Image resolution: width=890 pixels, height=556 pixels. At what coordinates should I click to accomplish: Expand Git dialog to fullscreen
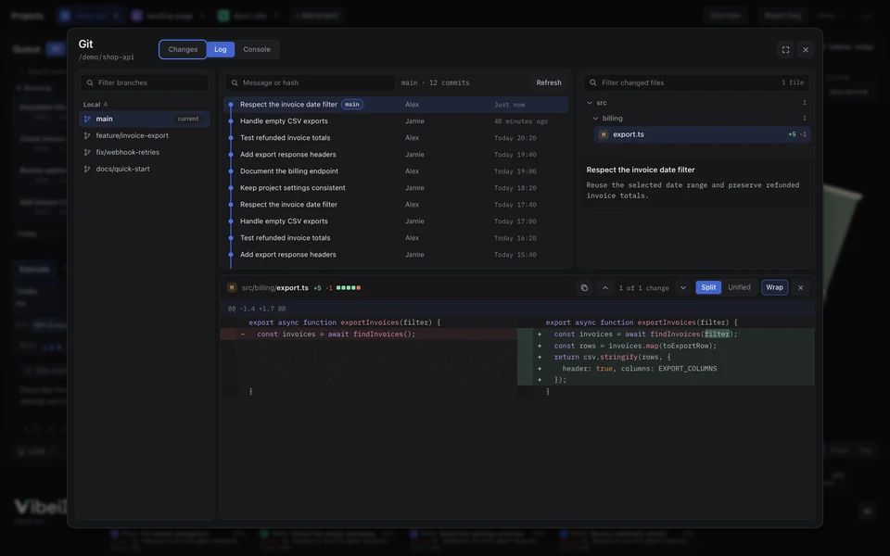(x=785, y=50)
